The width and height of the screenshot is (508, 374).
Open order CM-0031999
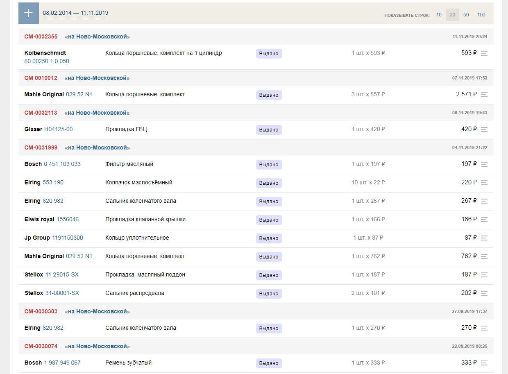coord(41,147)
